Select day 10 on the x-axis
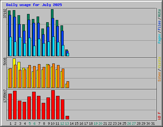 [53, 124]
